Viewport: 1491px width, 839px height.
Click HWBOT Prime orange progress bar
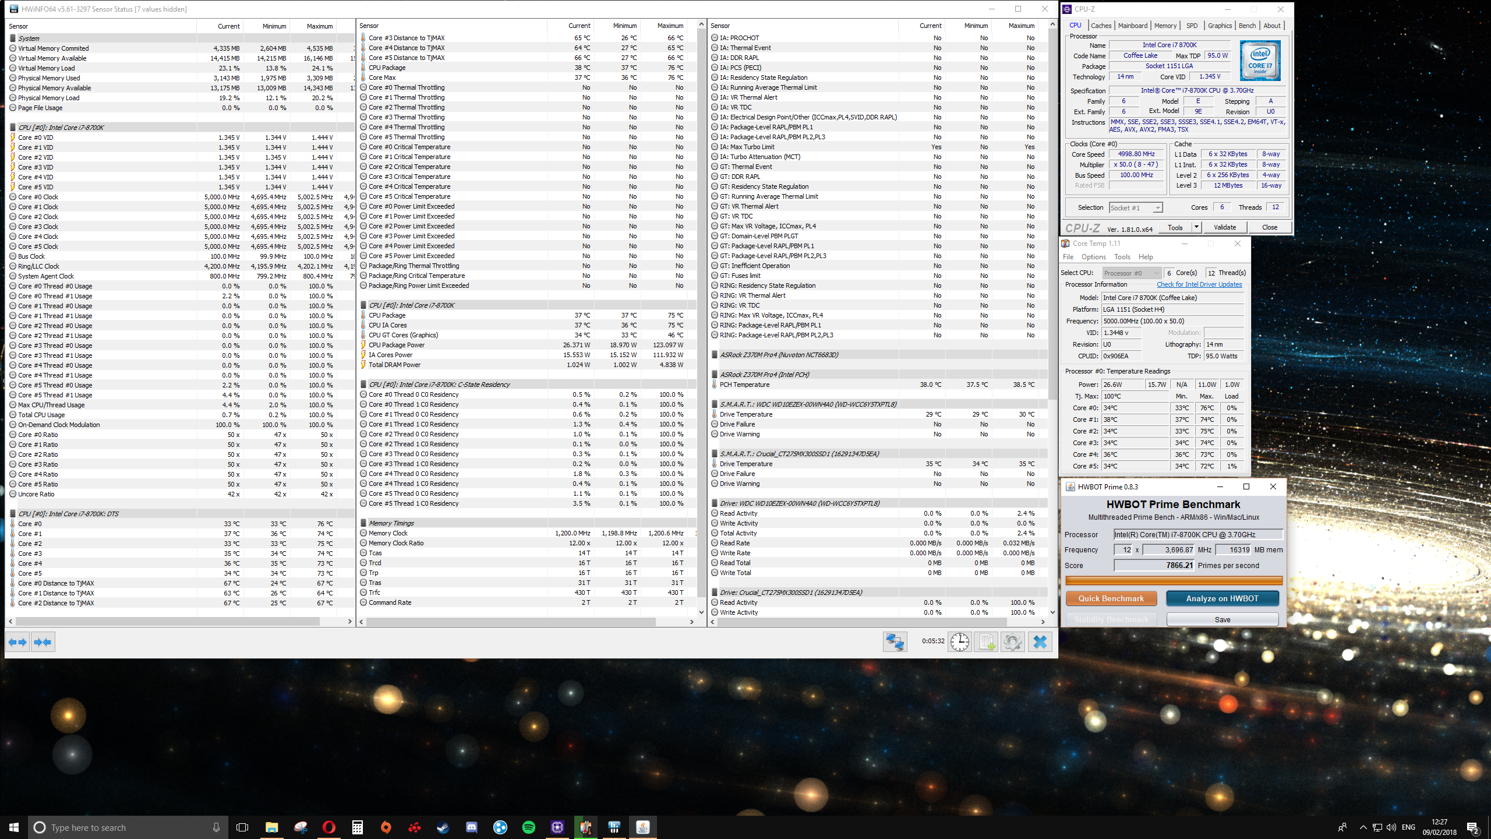pos(1174,580)
